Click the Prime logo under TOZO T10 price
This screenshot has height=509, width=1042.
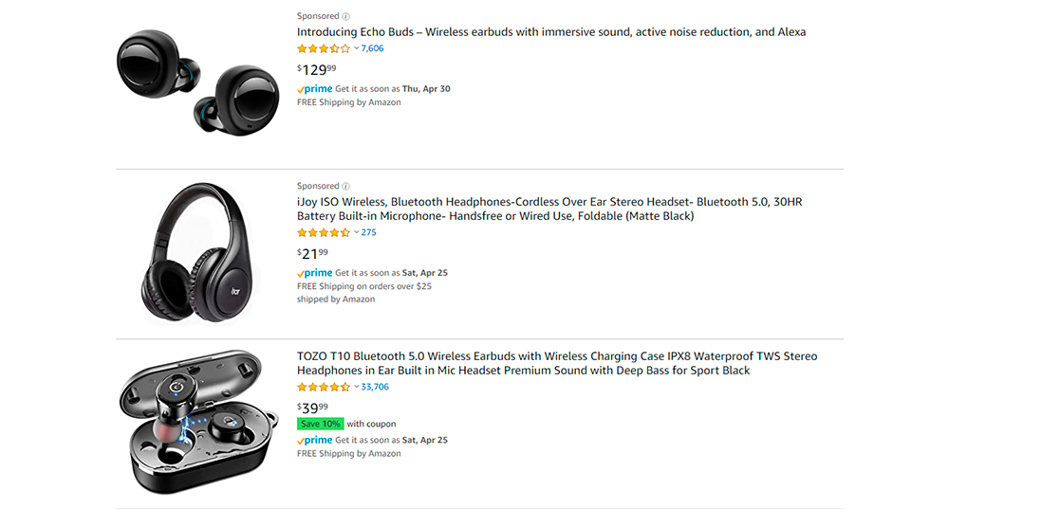314,439
